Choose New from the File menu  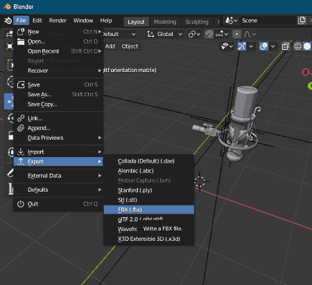click(x=58, y=32)
